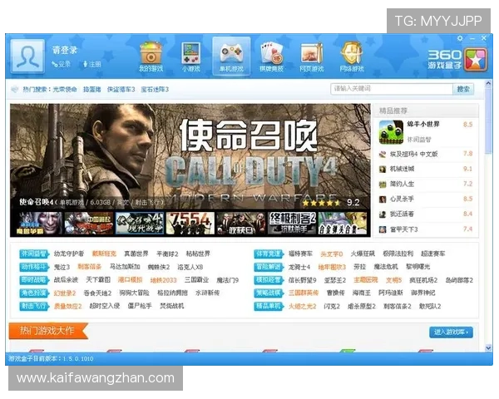Image resolution: width=499 pixels, height=399 pixels.
Task: Click hot search term 宝石迷阵3
Action: tap(155, 90)
